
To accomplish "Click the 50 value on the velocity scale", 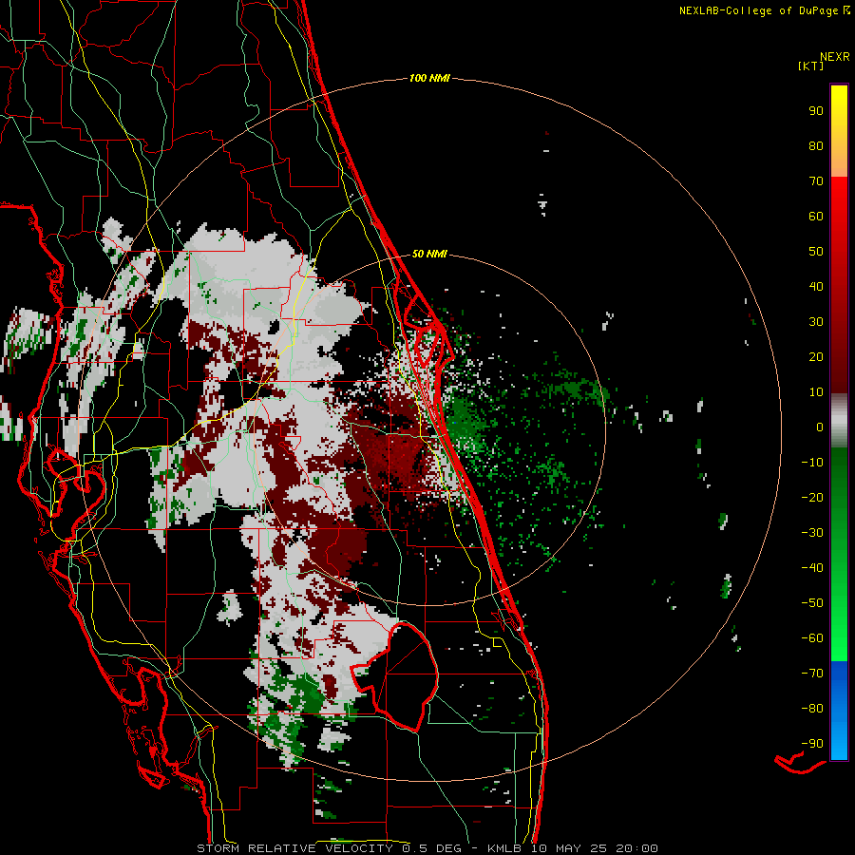I will pyautogui.click(x=816, y=252).
